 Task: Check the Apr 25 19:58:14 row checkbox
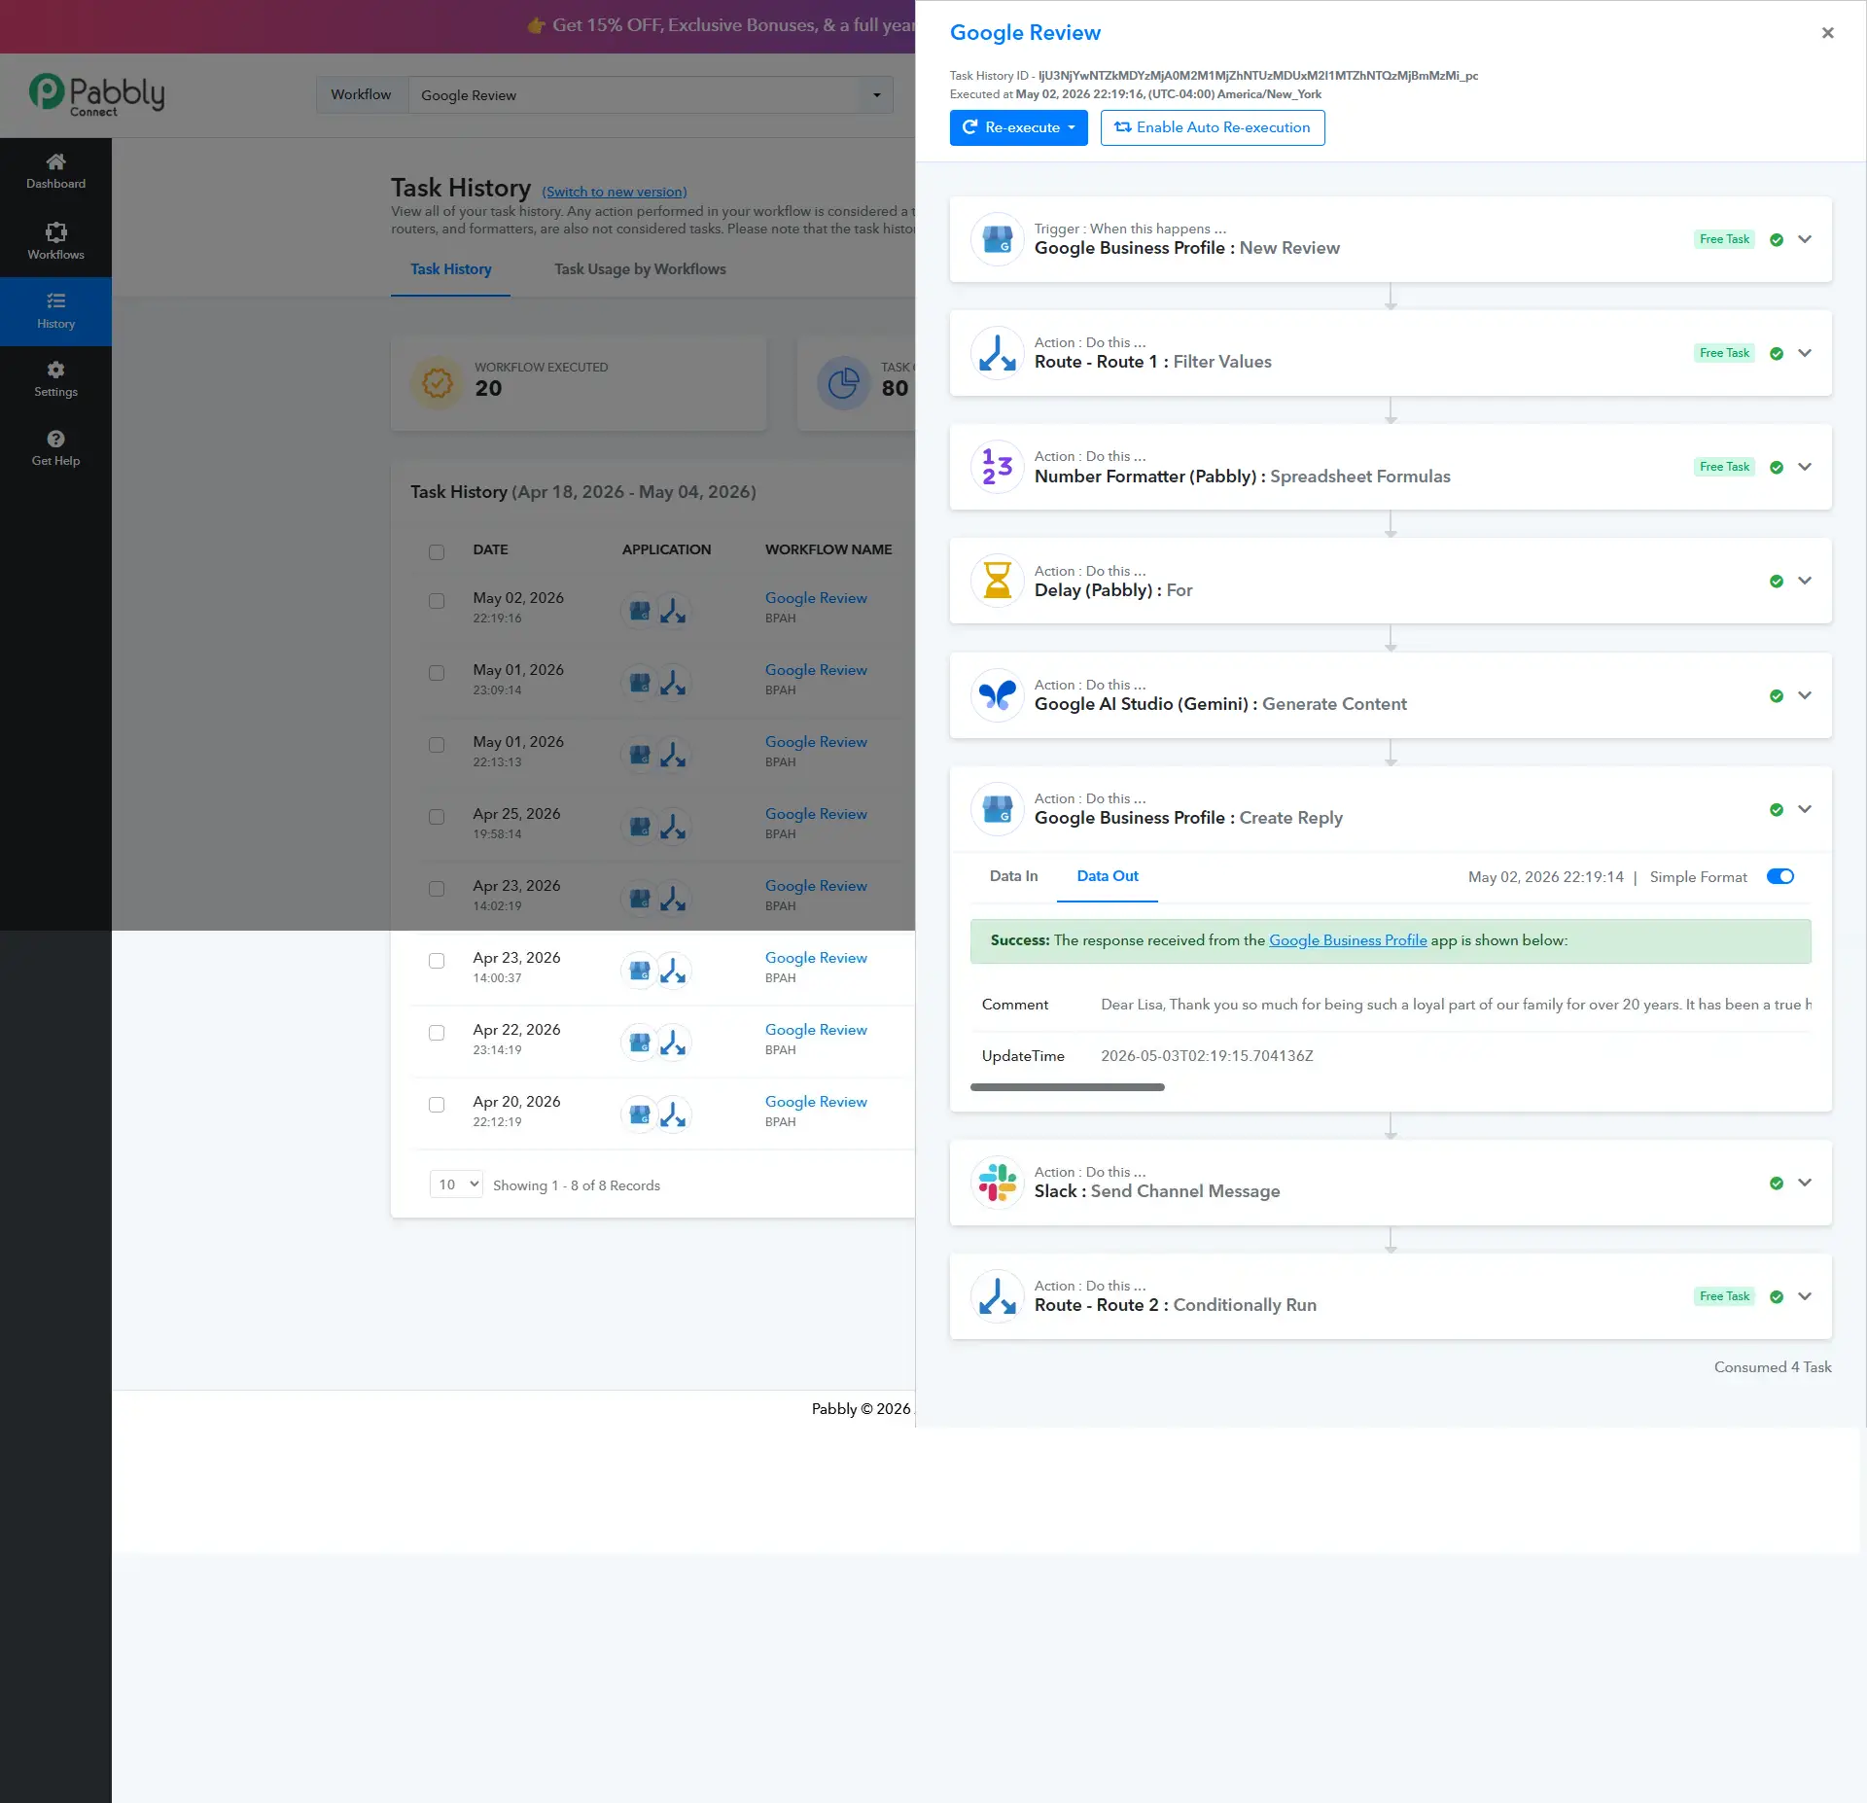pos(437,817)
